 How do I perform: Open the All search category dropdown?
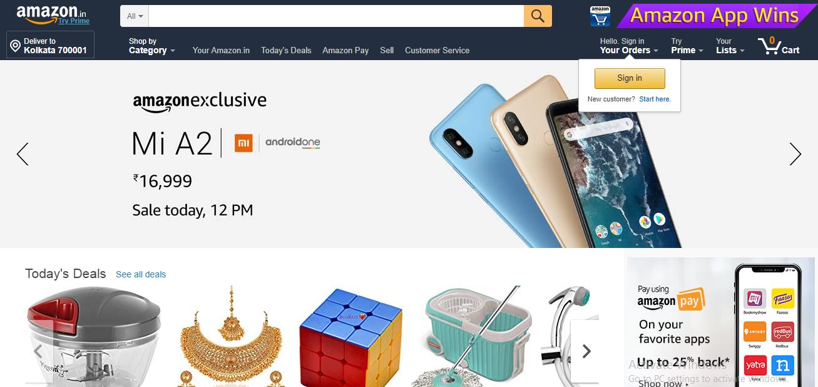click(x=135, y=16)
